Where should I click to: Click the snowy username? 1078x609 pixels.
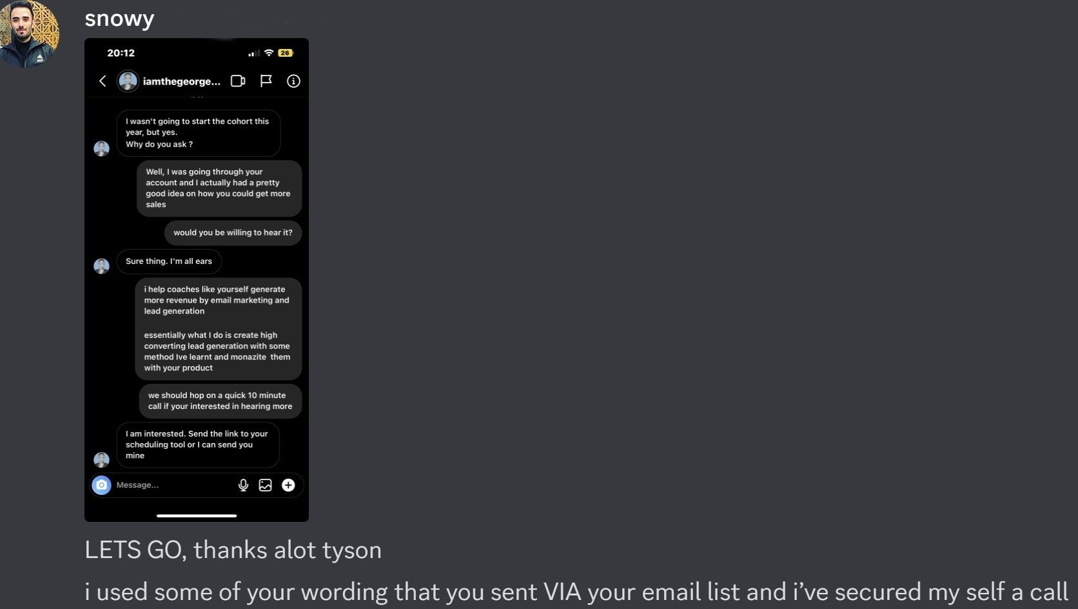pos(119,18)
